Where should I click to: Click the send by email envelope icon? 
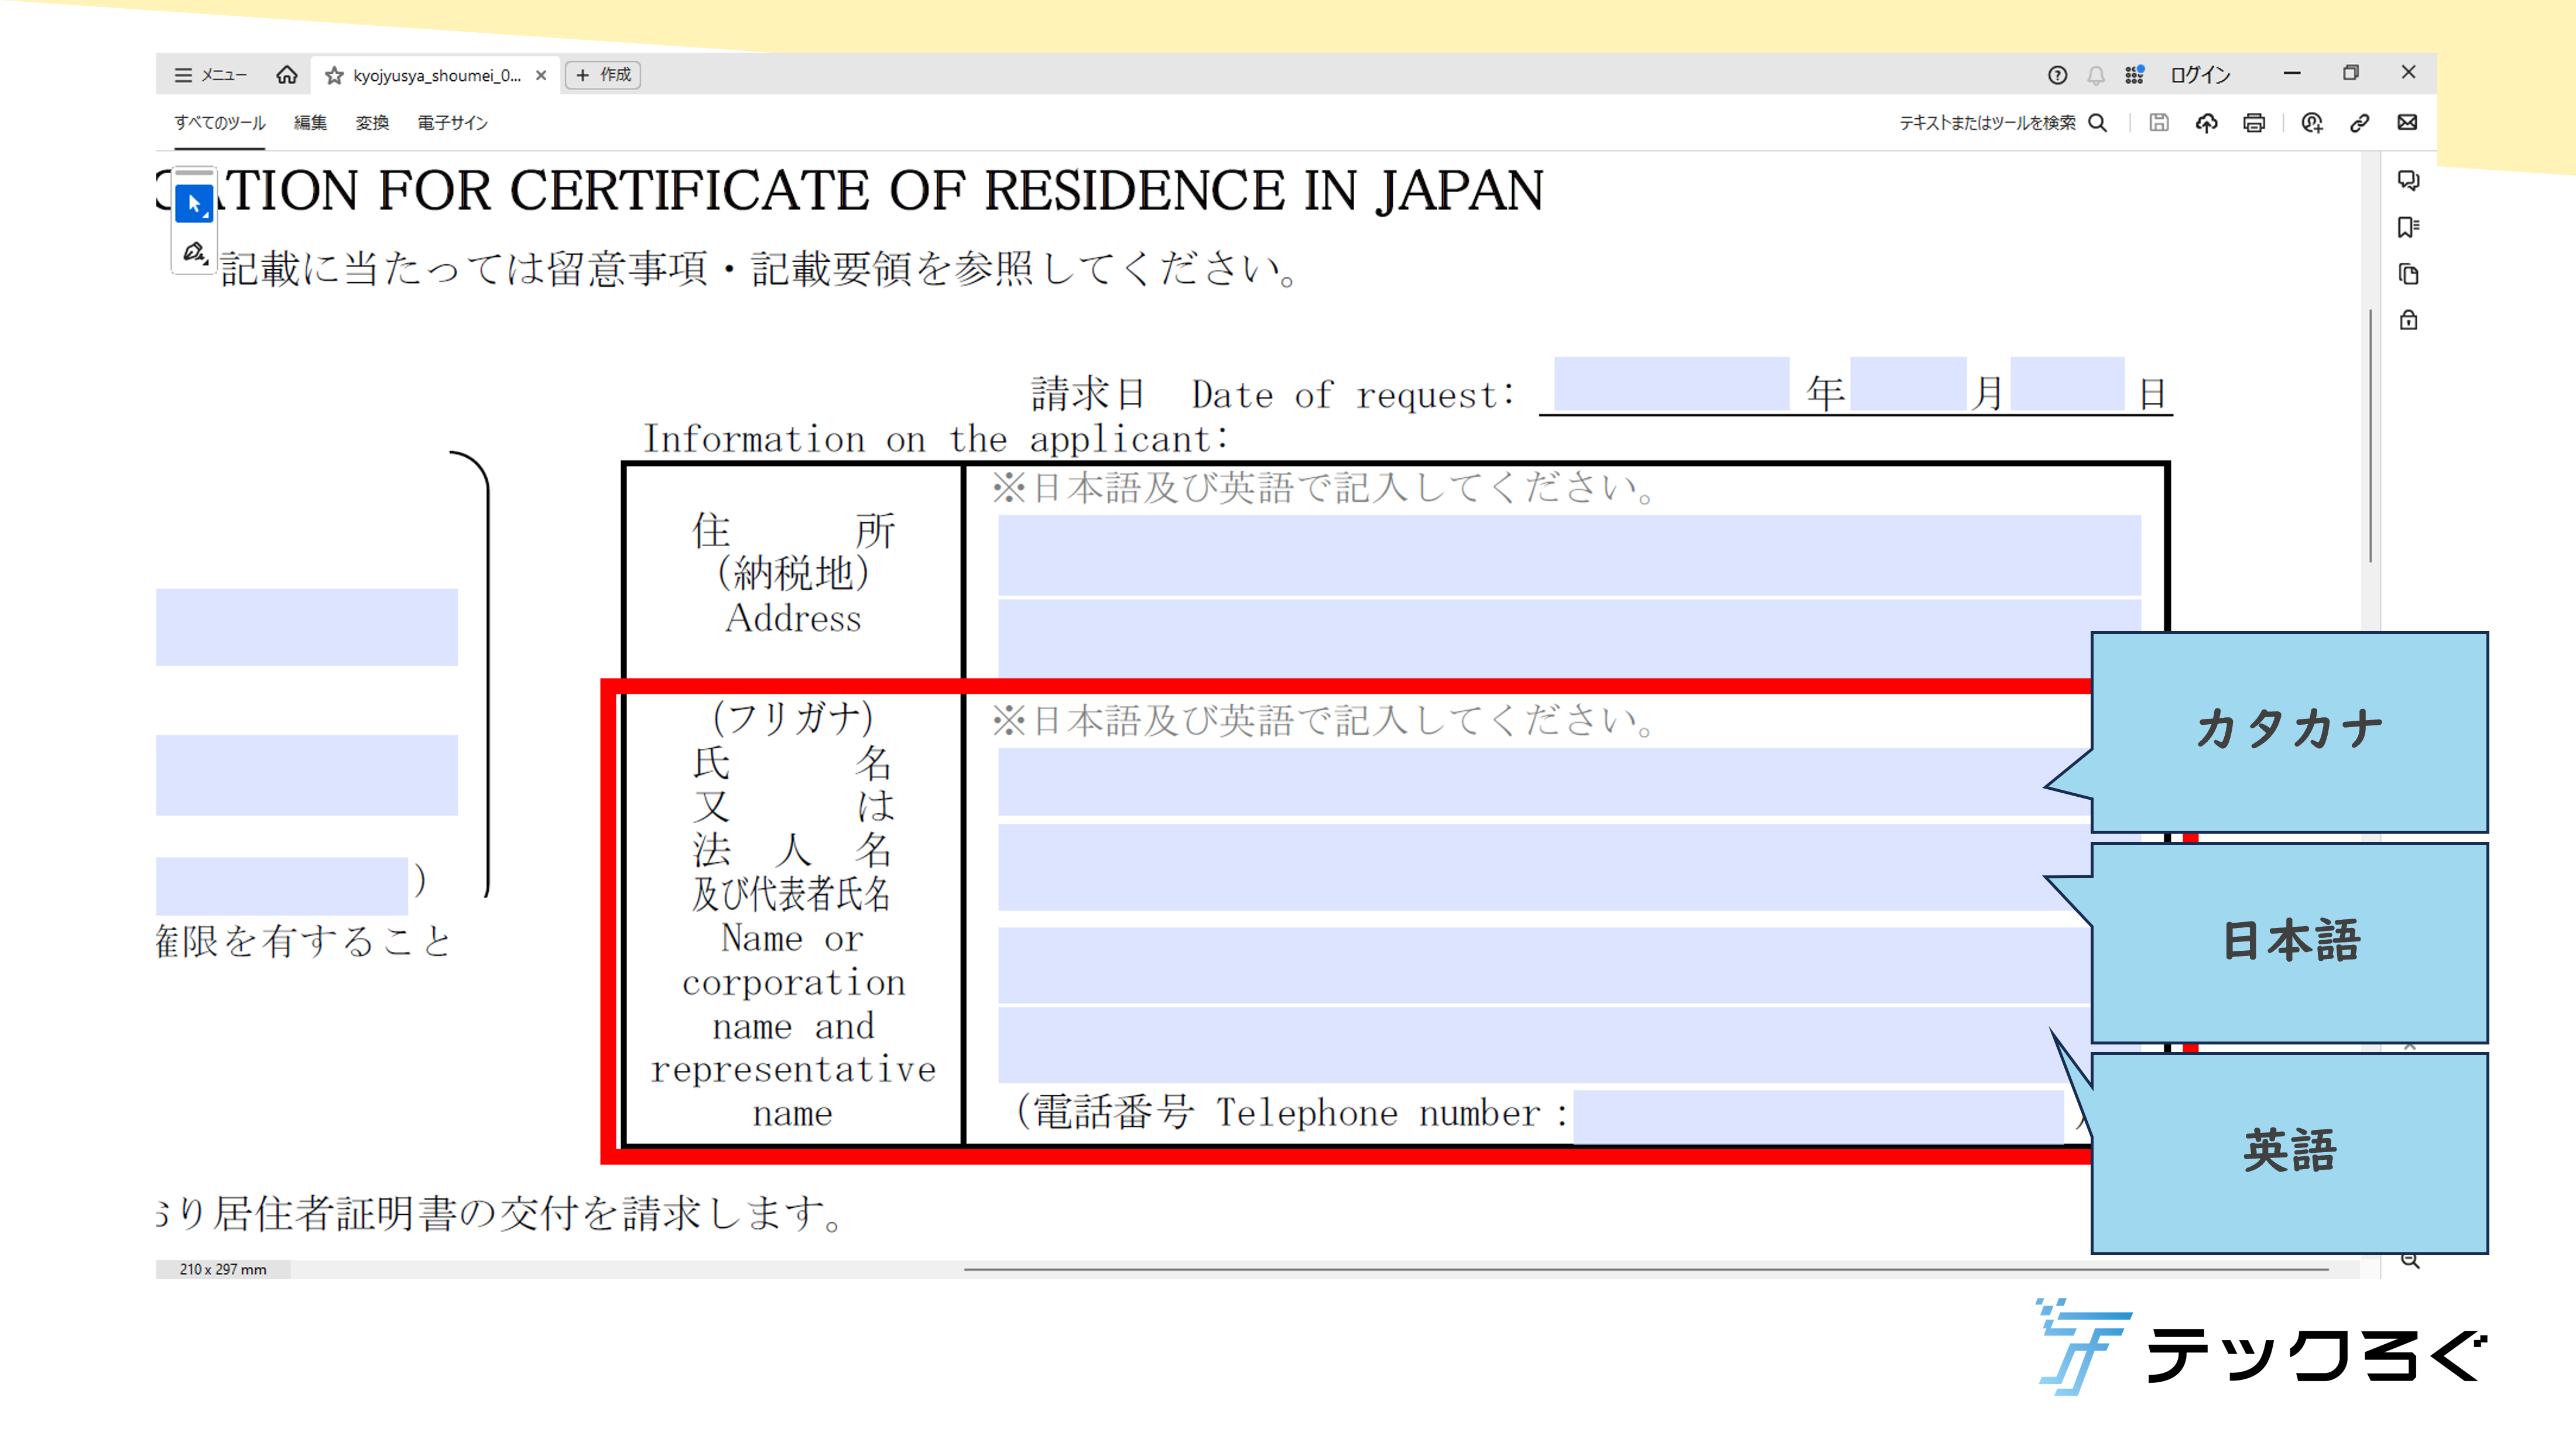click(x=2407, y=122)
